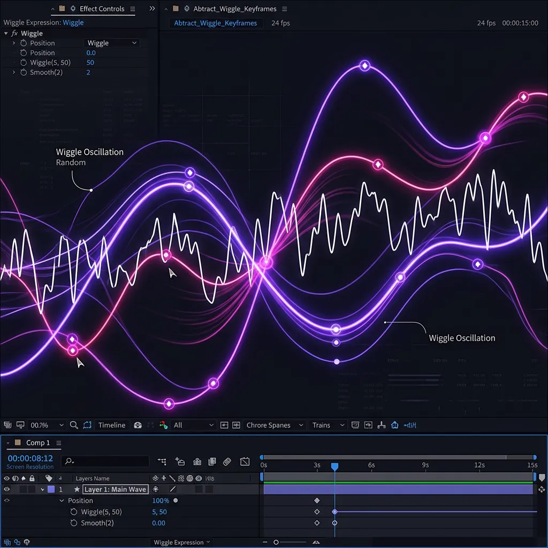Toggle the fx Wiggle effect on or off

14,33
